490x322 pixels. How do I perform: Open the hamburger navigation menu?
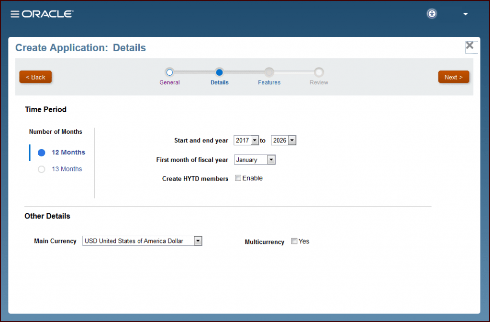pyautogui.click(x=15, y=14)
